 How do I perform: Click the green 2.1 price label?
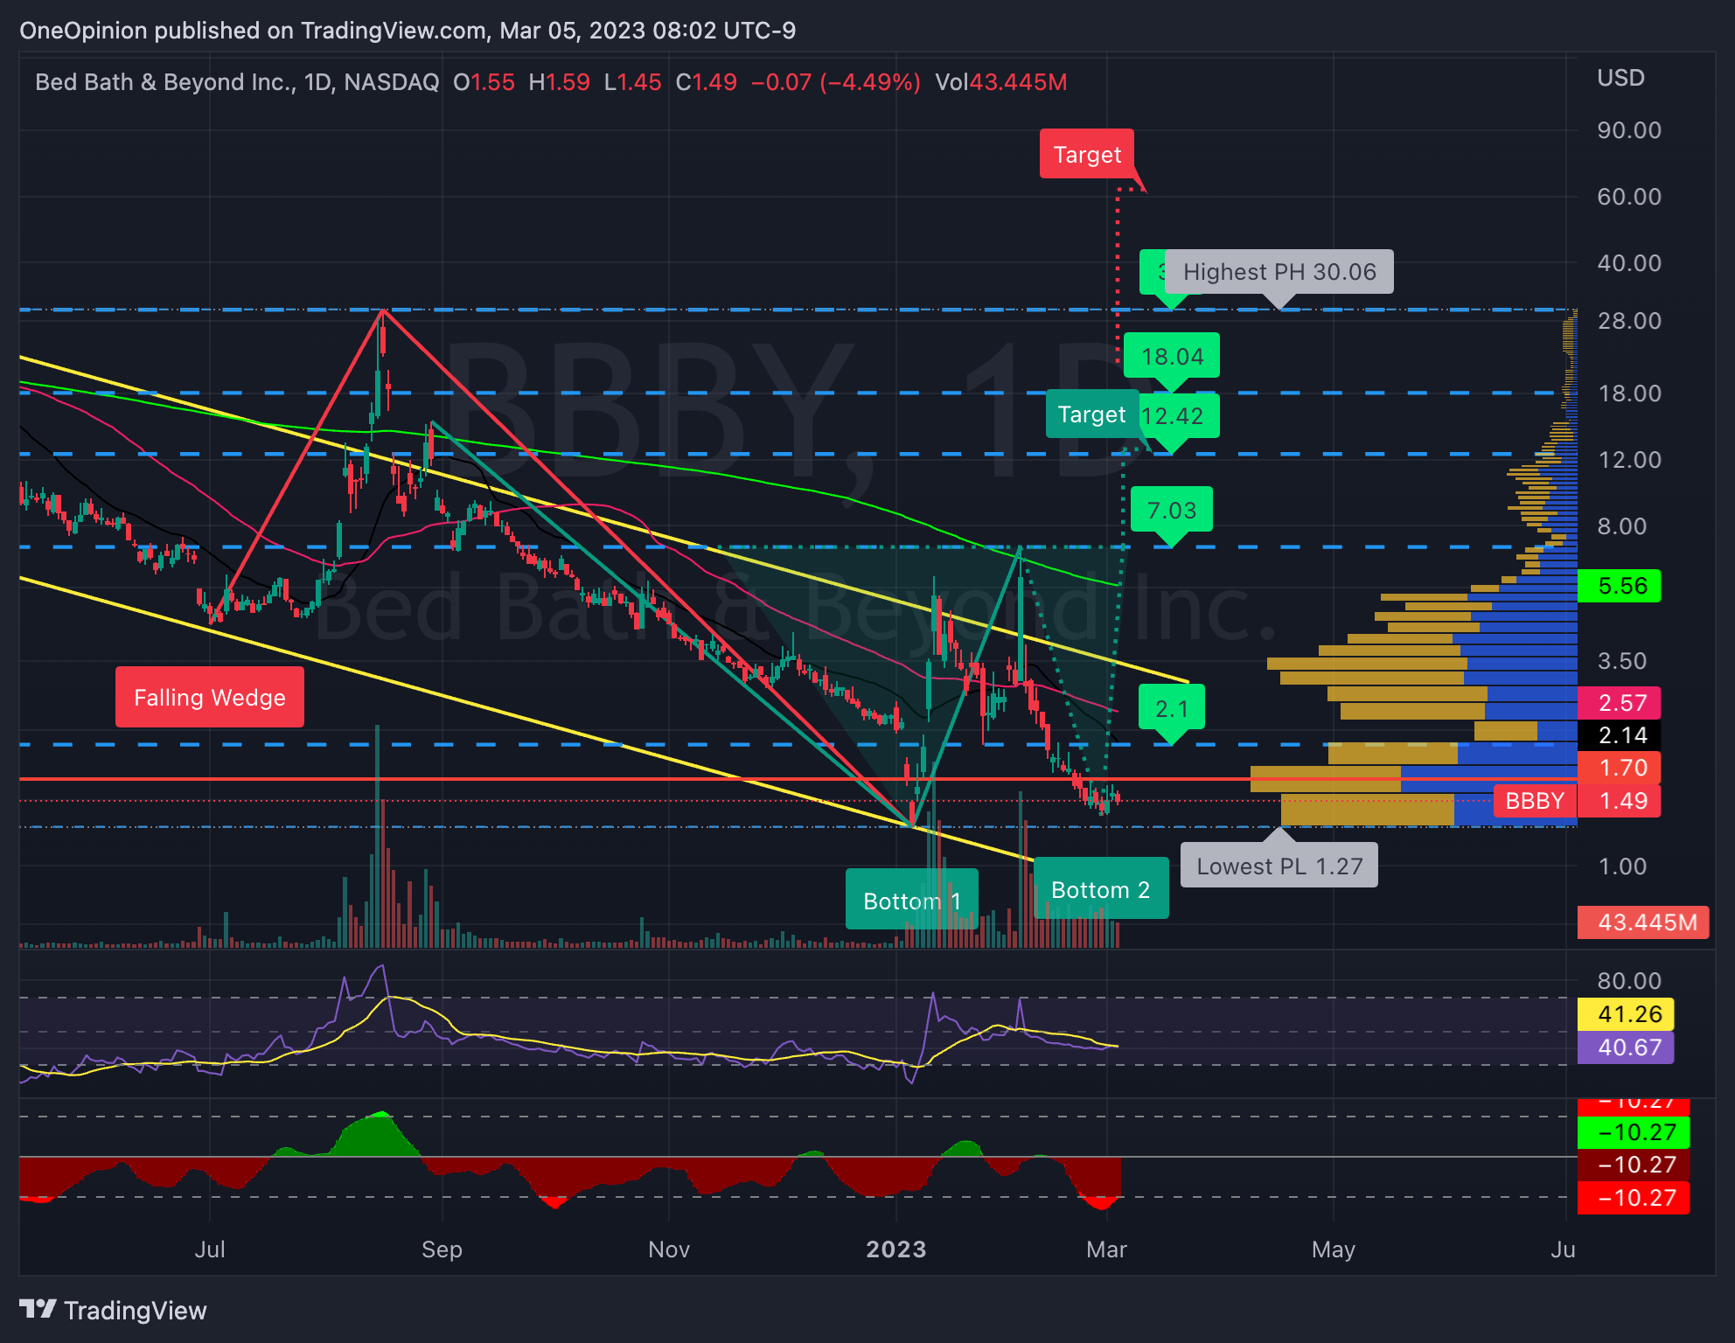[1172, 707]
